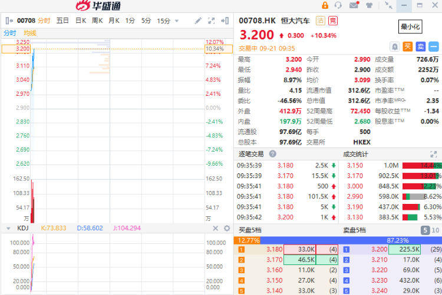
Task: Click stock code 00708 in chart header
Action: 26,21
